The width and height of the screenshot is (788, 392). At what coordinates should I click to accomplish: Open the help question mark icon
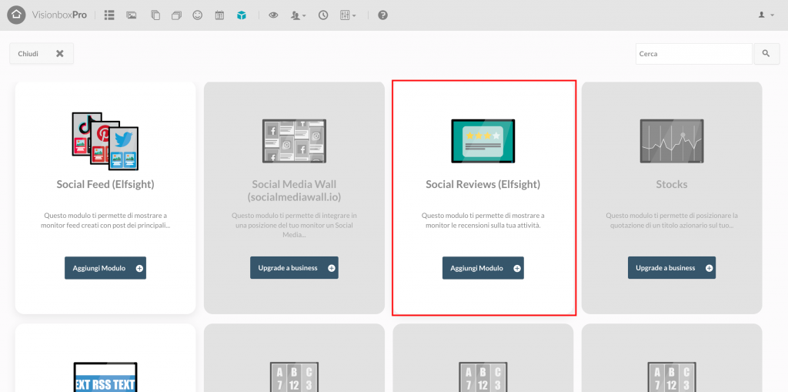[383, 15]
